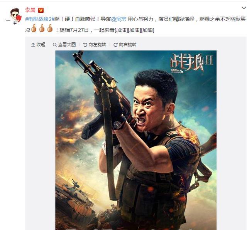Click the rotate-left arrow icon

(85, 45)
